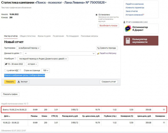Switch to По регионам tab
This screenshot has width=168, height=133.
(58, 36)
